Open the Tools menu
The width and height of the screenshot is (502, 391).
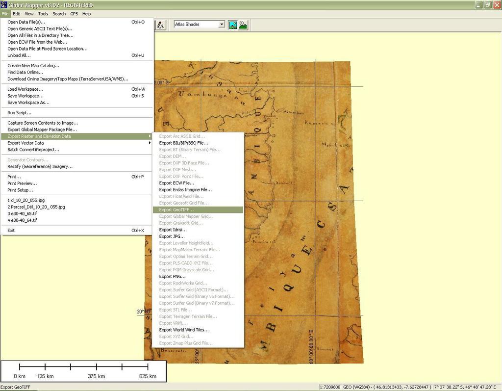point(43,14)
